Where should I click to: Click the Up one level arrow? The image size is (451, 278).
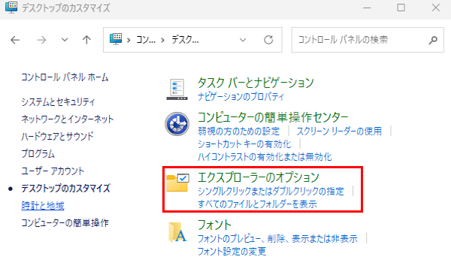[x=86, y=40]
